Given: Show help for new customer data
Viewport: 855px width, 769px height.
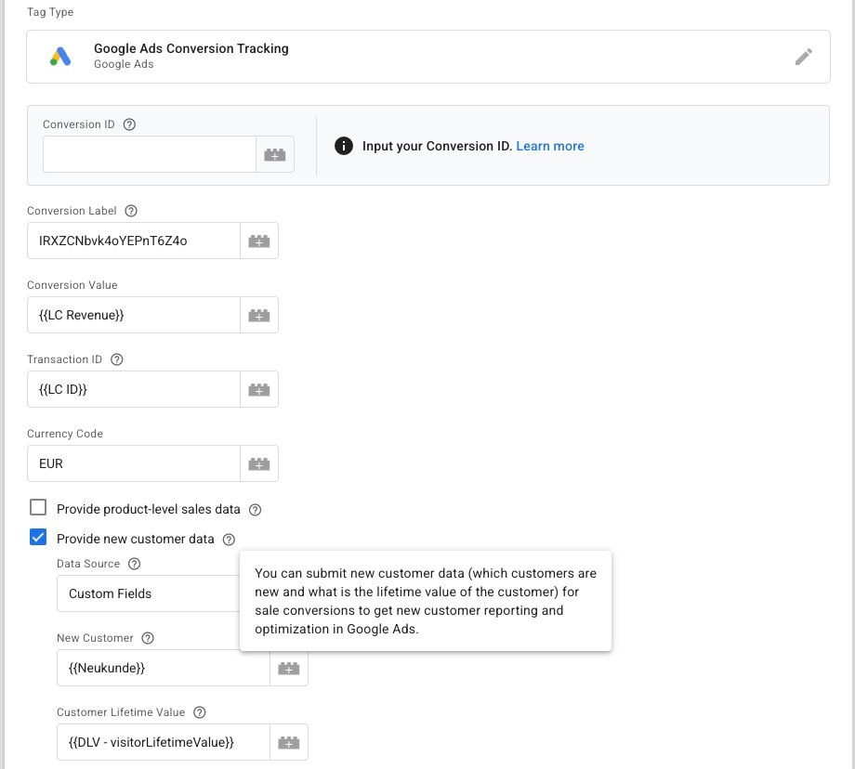Looking at the screenshot, I should coord(229,540).
